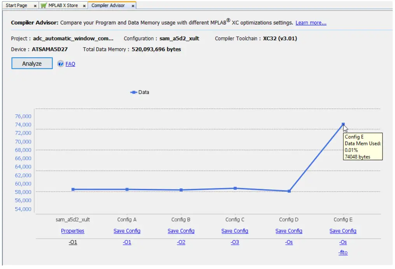Click the -flto option under Config E
The height and width of the screenshot is (269, 395).
click(343, 253)
